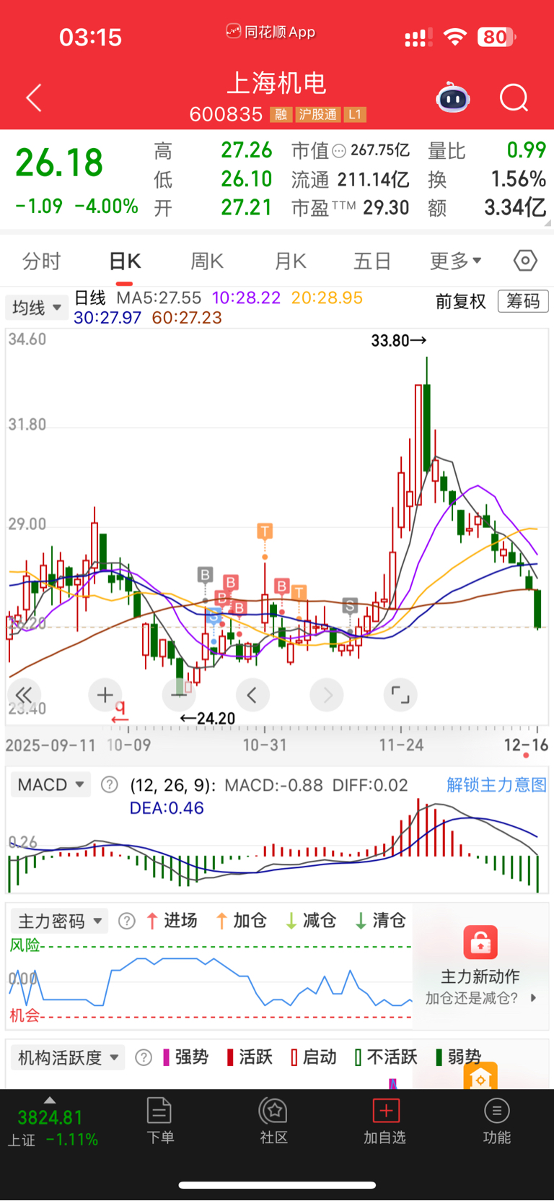
Task: Zoom out chart with minus button
Action: pyautogui.click(x=179, y=695)
